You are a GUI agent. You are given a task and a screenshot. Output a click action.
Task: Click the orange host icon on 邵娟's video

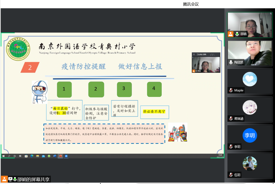pyautogui.click(x=231, y=34)
